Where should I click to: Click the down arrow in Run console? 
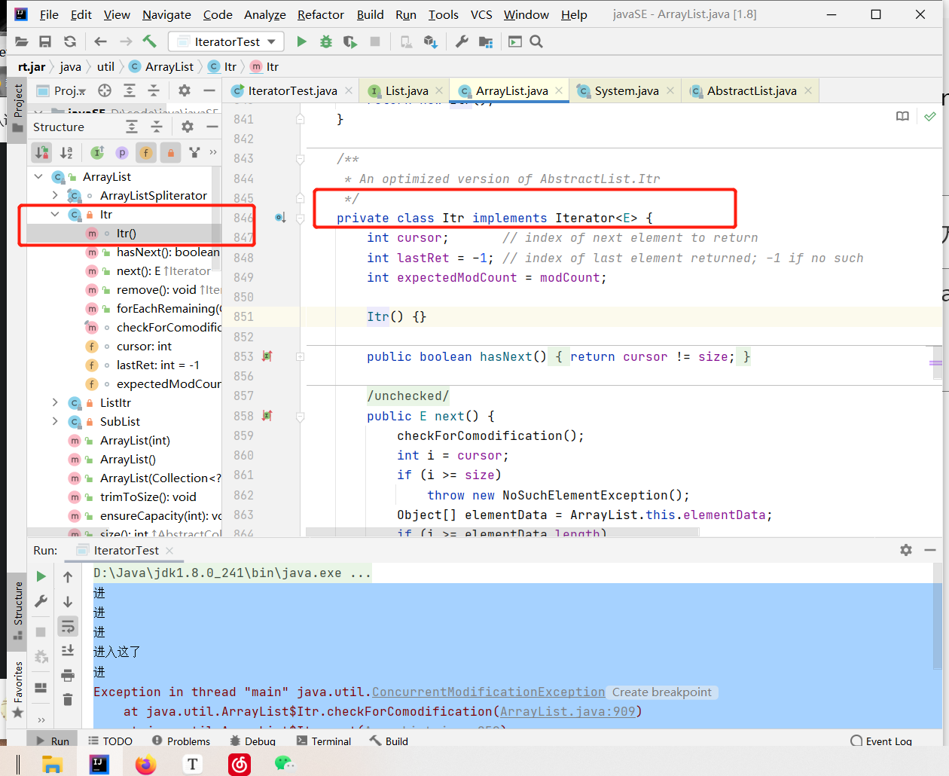(x=68, y=601)
